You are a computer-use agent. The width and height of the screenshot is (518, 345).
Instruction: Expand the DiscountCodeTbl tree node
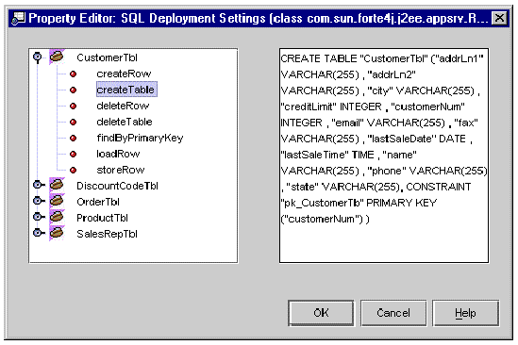point(38,185)
